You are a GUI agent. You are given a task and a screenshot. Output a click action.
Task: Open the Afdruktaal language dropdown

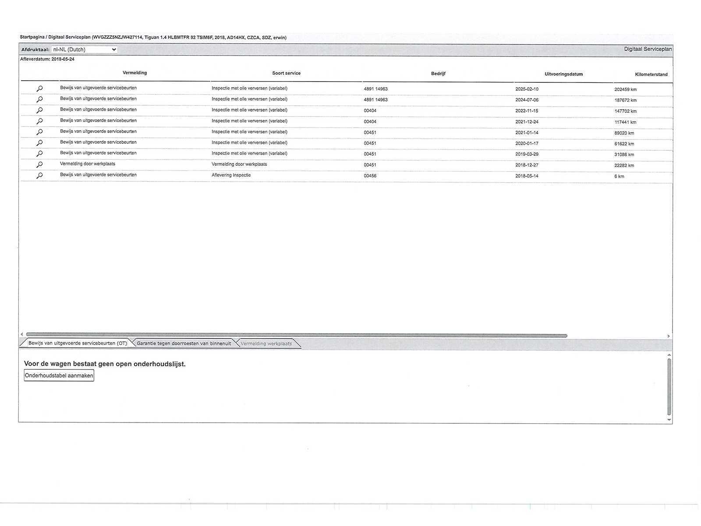(x=84, y=50)
